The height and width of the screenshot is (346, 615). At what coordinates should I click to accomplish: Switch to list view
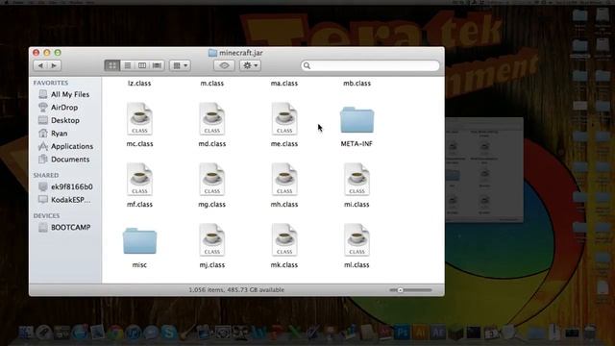[x=128, y=65]
